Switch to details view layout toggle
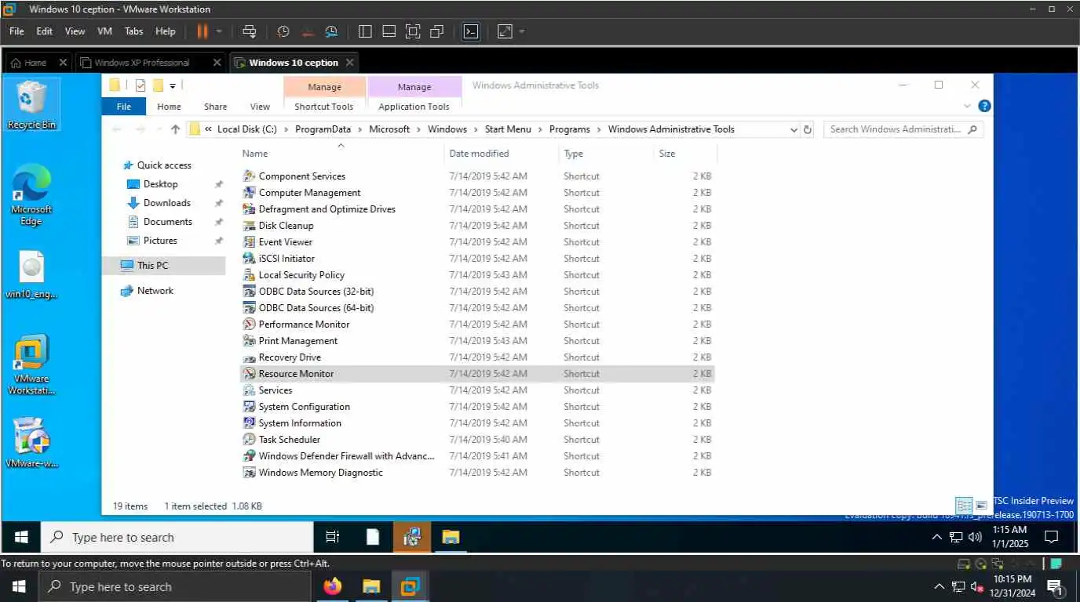The width and height of the screenshot is (1080, 602). point(964,506)
